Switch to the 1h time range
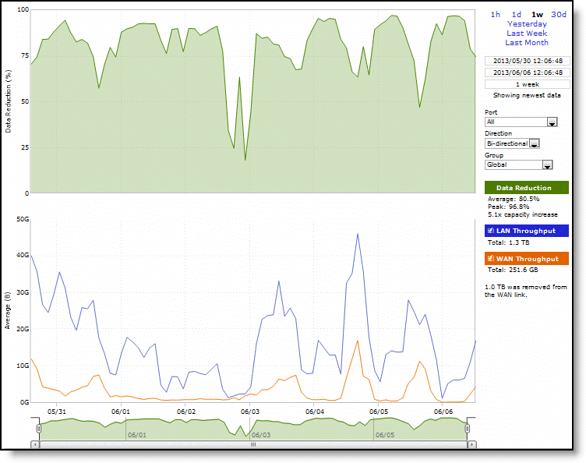Viewport: 586px width, 463px height. tap(496, 14)
